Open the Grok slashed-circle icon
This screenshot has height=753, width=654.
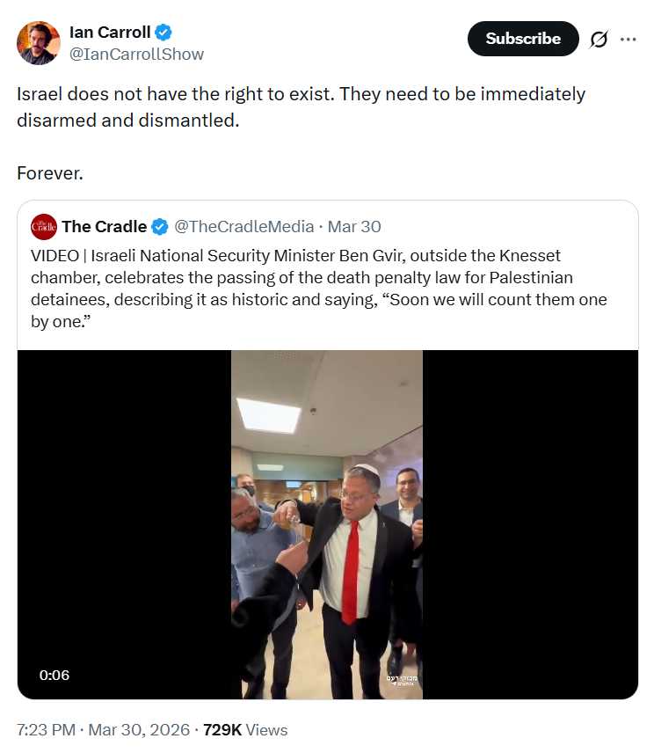point(599,40)
